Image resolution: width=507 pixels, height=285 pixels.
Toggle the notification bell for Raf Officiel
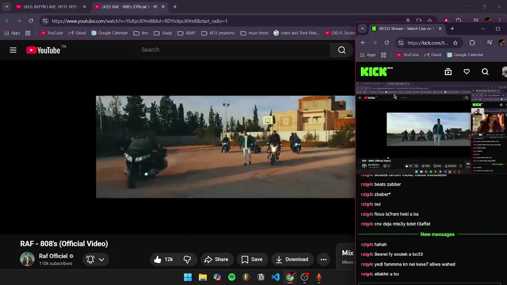pos(90,259)
